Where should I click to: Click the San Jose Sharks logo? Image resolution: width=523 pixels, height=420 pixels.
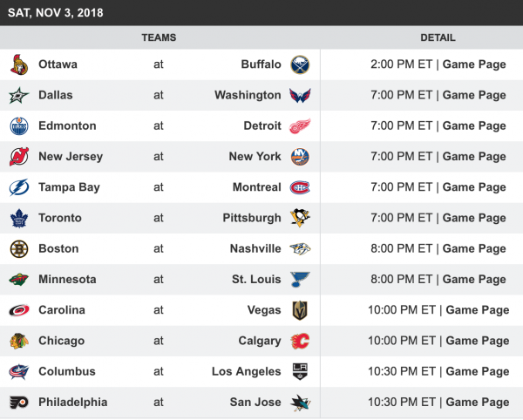pos(300,403)
